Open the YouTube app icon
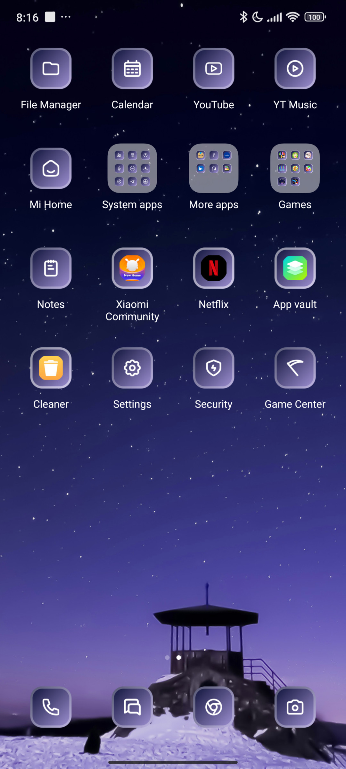The width and height of the screenshot is (346, 769). click(x=214, y=69)
